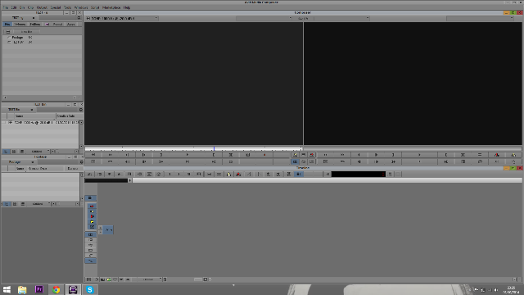Image resolution: width=524 pixels, height=295 pixels.
Task: Toggle the Smart Tool at palette top
Action: (x=90, y=198)
